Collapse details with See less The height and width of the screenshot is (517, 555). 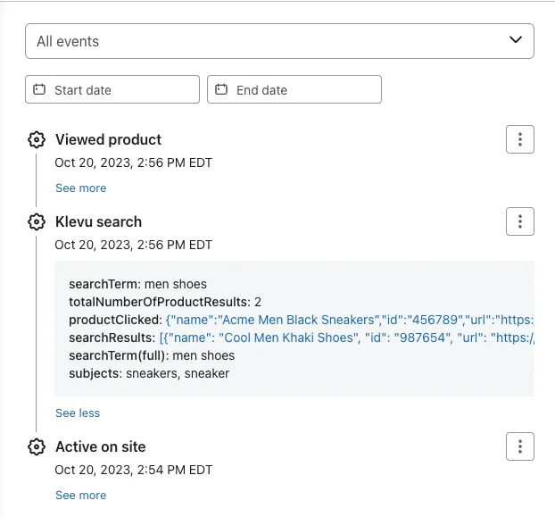(78, 413)
